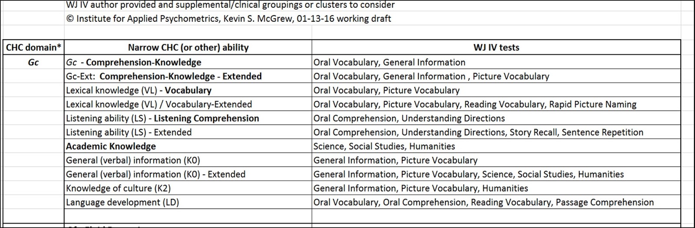Select the "Narrow CHC (or other) ability" header

(x=188, y=47)
